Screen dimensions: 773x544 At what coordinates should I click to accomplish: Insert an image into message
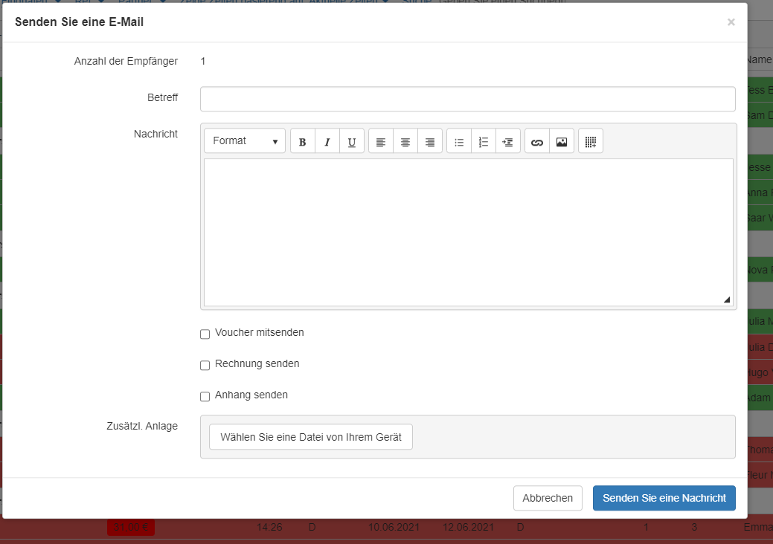point(562,142)
